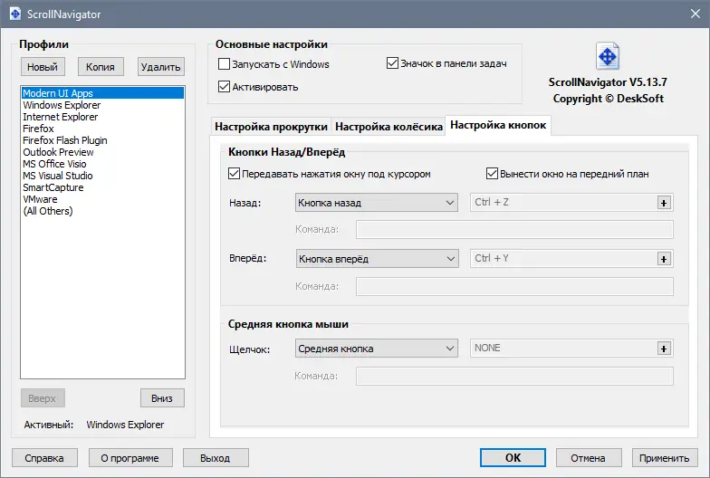Move profile down with Вниз button
This screenshot has height=478, width=710.
[162, 398]
